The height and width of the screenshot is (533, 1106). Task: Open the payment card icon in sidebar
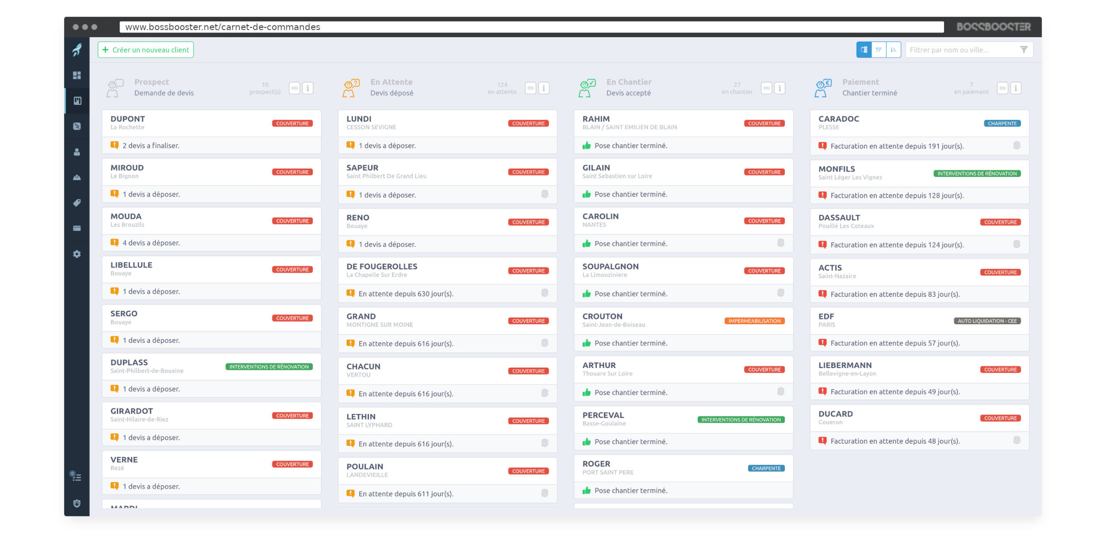point(77,228)
